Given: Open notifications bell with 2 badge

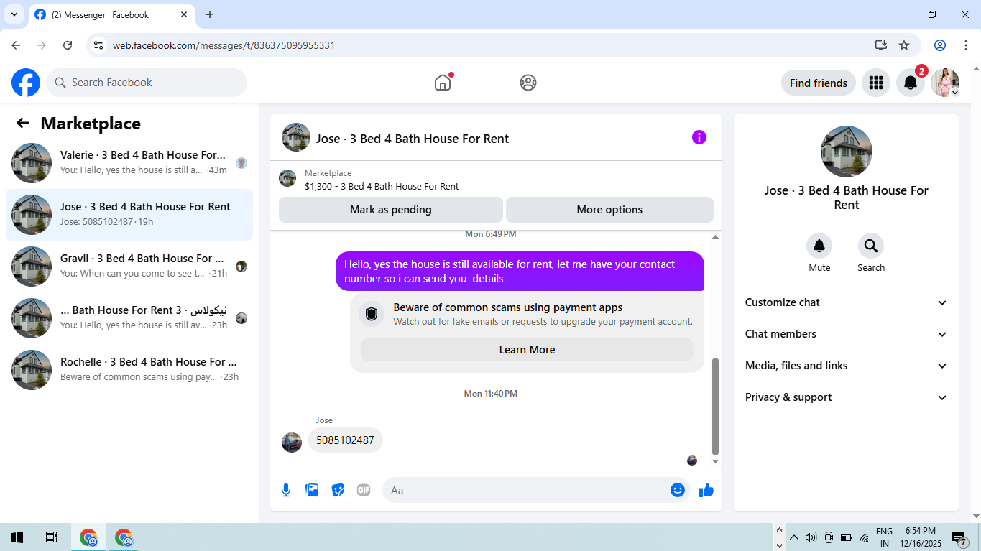Looking at the screenshot, I should tap(911, 83).
